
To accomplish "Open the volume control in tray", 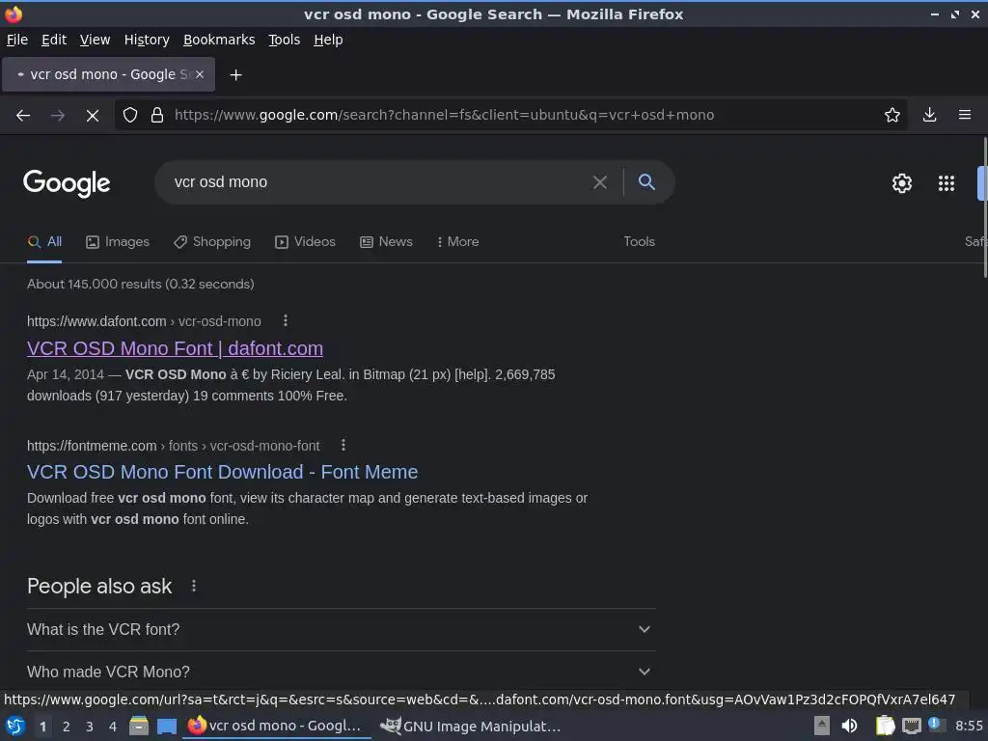I will (849, 726).
